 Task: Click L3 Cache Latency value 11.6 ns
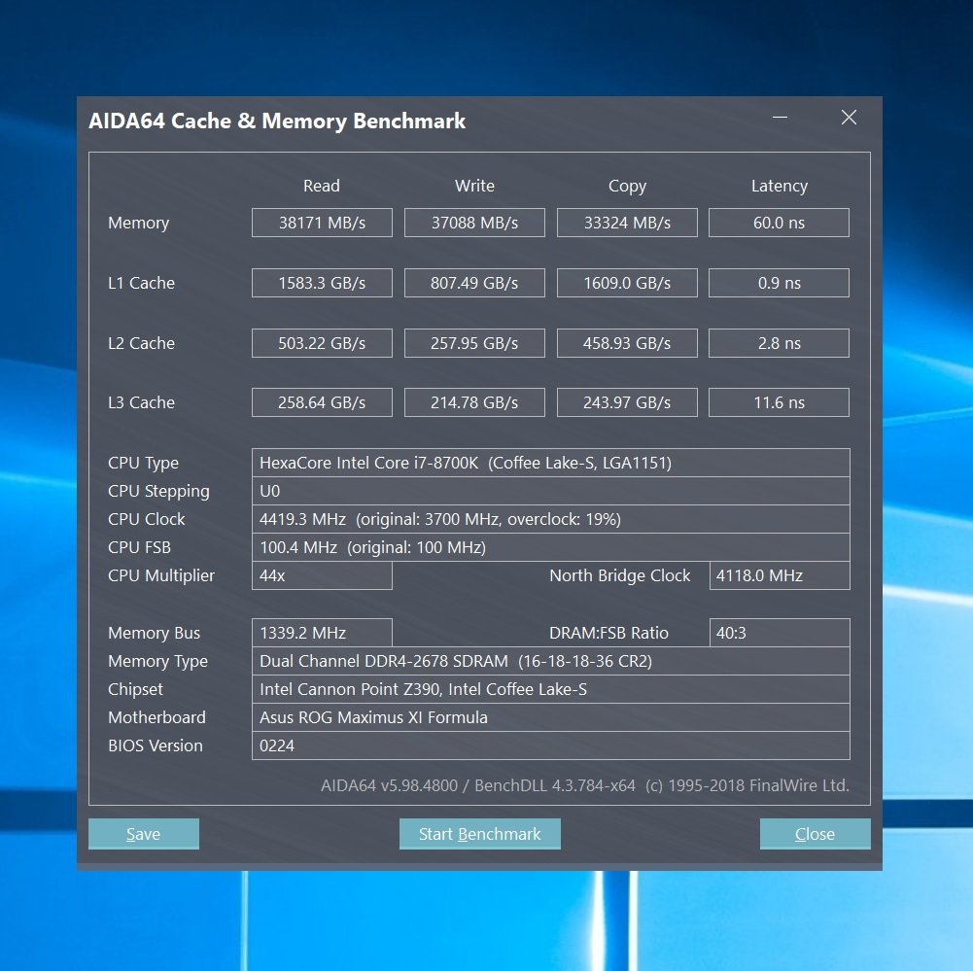[x=779, y=402]
